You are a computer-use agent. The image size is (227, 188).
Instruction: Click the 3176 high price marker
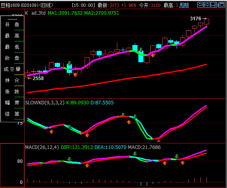pyautogui.click(x=196, y=19)
